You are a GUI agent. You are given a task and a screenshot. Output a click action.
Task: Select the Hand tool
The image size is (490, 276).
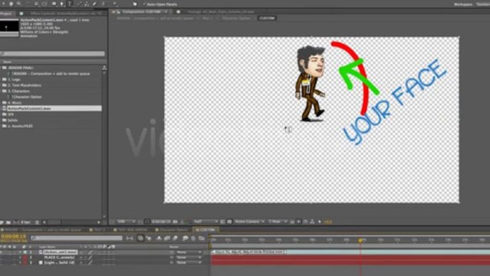(x=12, y=4)
